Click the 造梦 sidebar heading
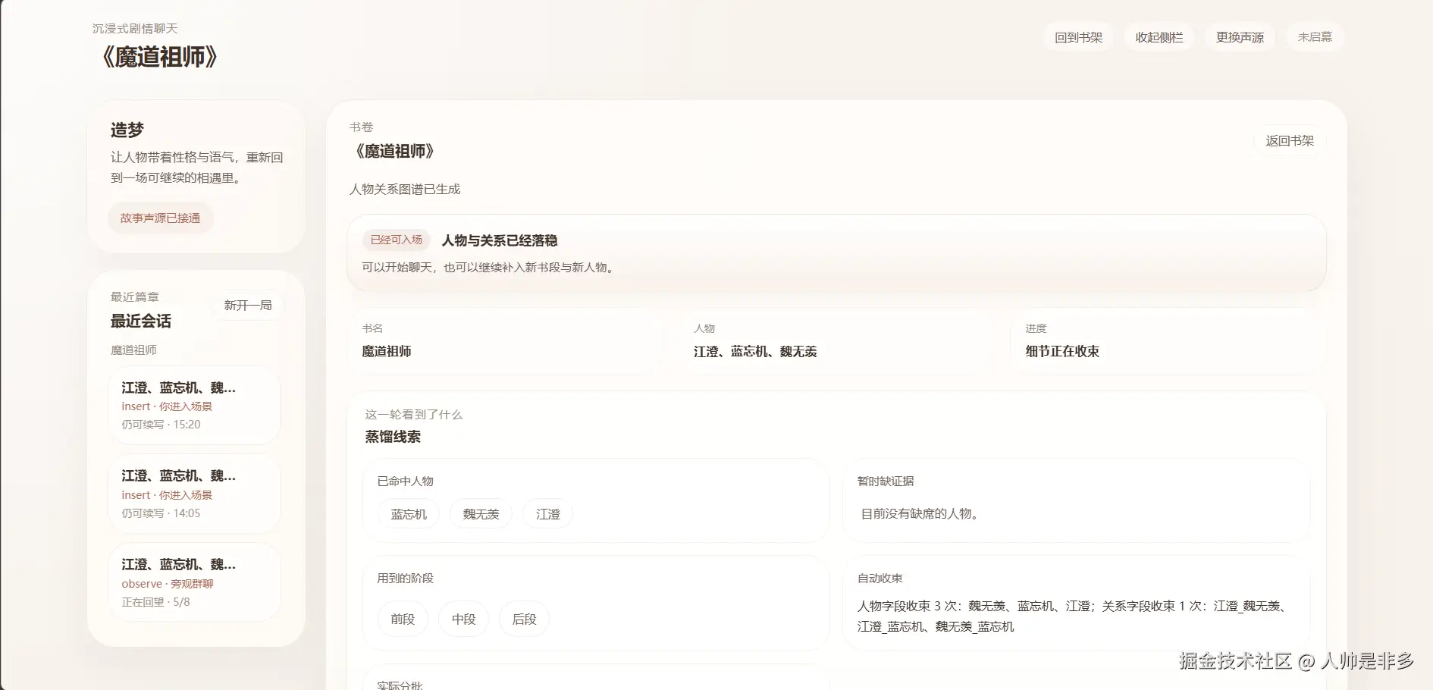This screenshot has height=690, width=1433. (x=127, y=130)
